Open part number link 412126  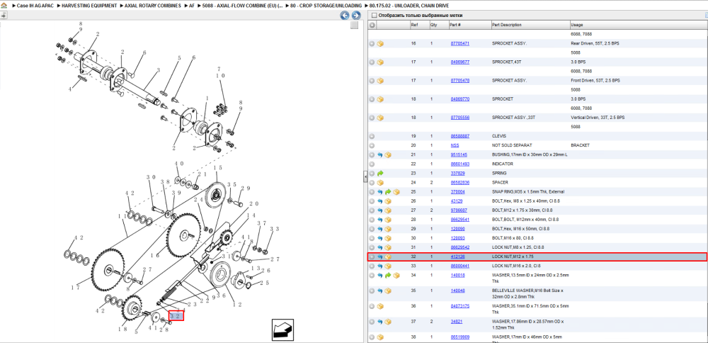click(457, 257)
